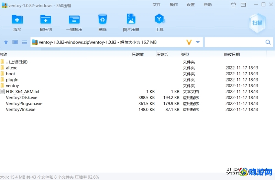Screen dimensions: 275x180
Task: Open the 操作 (Operation) menu
Action: (174, 4)
